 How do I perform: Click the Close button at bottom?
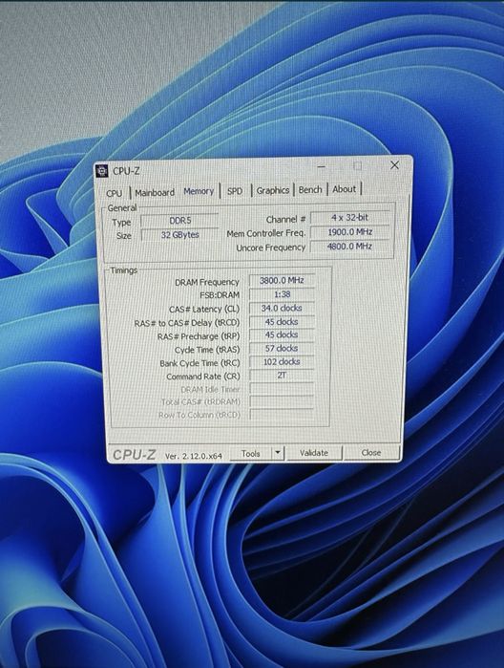tap(370, 452)
